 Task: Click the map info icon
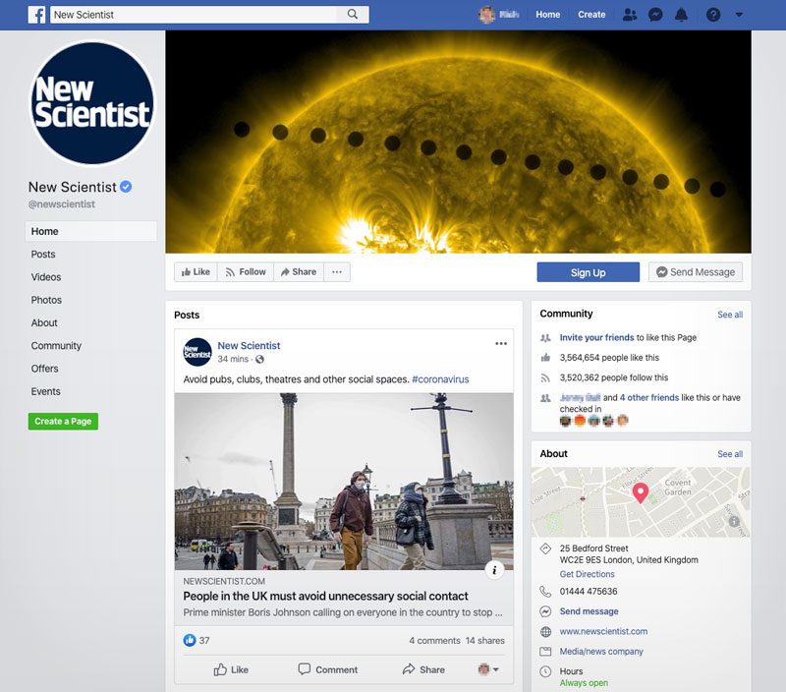[734, 522]
